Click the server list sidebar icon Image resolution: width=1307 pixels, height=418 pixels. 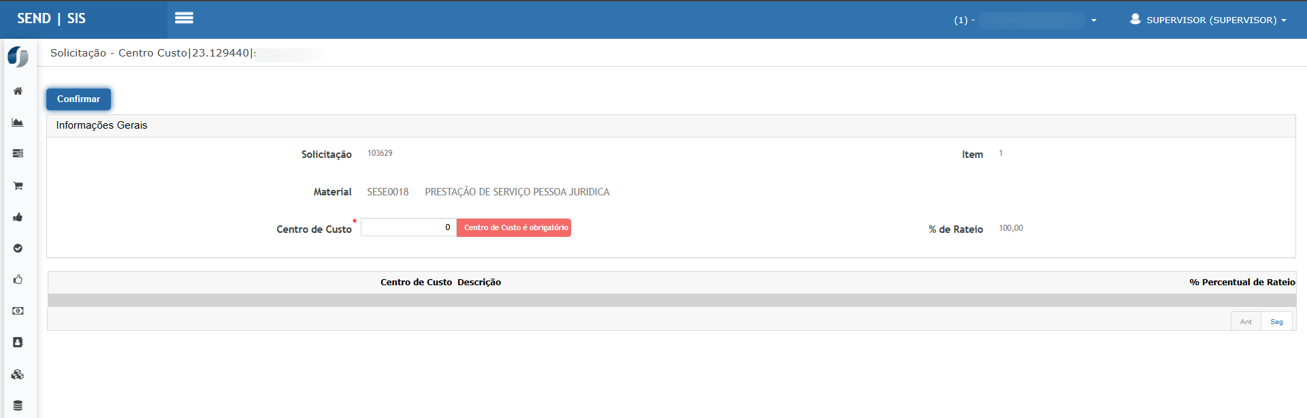18,154
